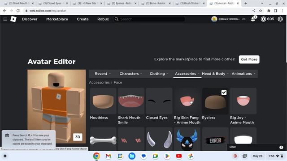
Task: Open the settings gear icon
Action: (x=280, y=19)
